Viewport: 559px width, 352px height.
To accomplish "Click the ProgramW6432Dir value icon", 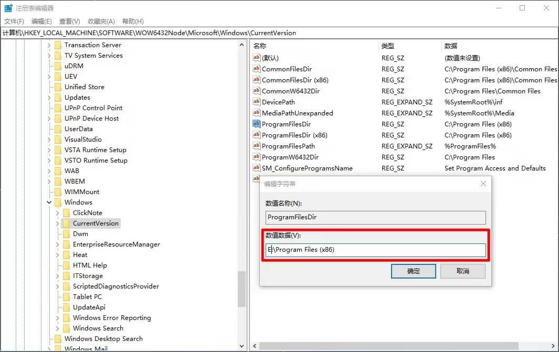I will tap(257, 157).
